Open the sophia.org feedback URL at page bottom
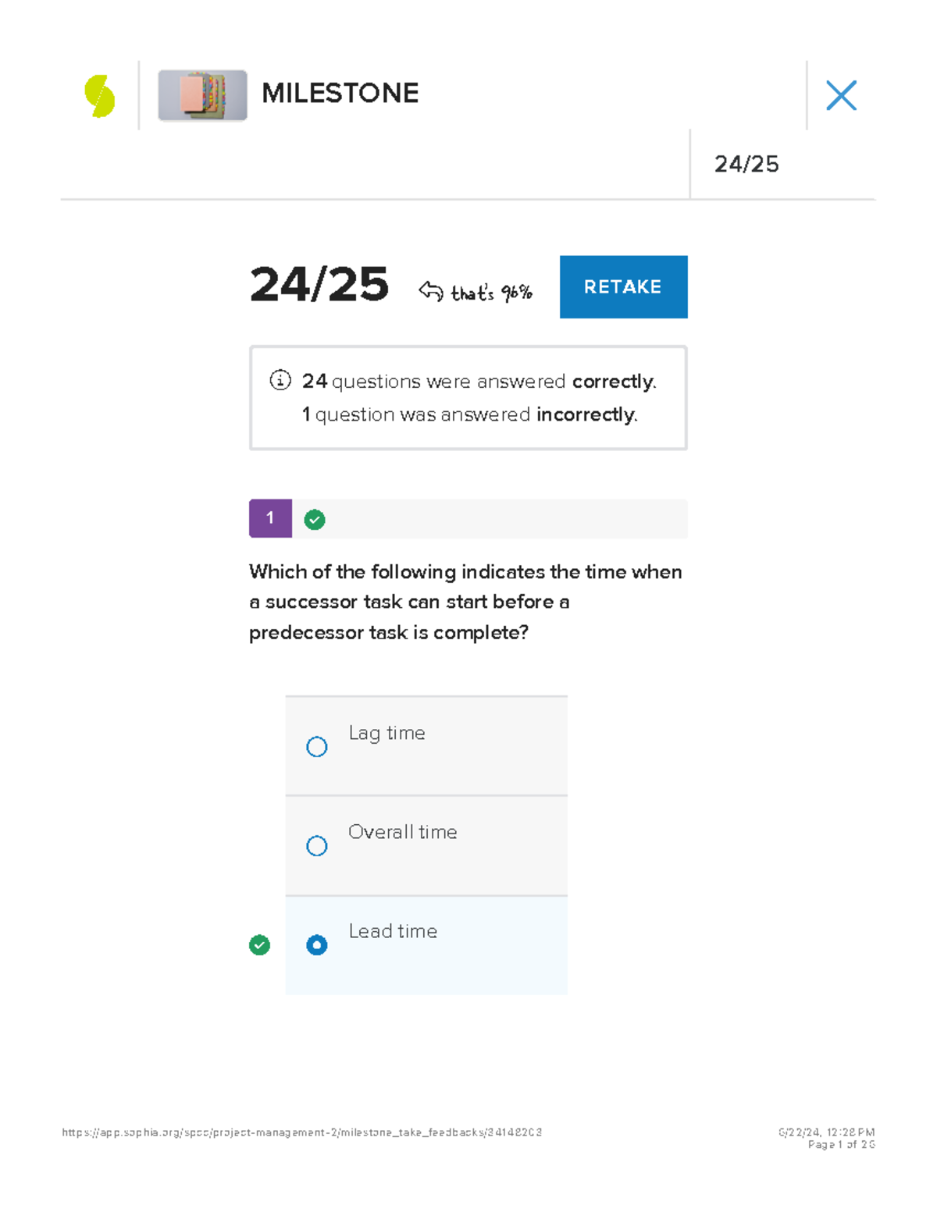Viewport: 937px width, 1212px height. tap(301, 1130)
